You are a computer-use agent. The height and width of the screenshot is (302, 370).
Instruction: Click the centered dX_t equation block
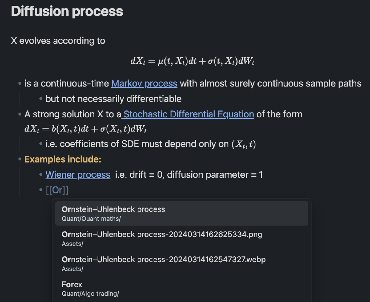tap(193, 61)
